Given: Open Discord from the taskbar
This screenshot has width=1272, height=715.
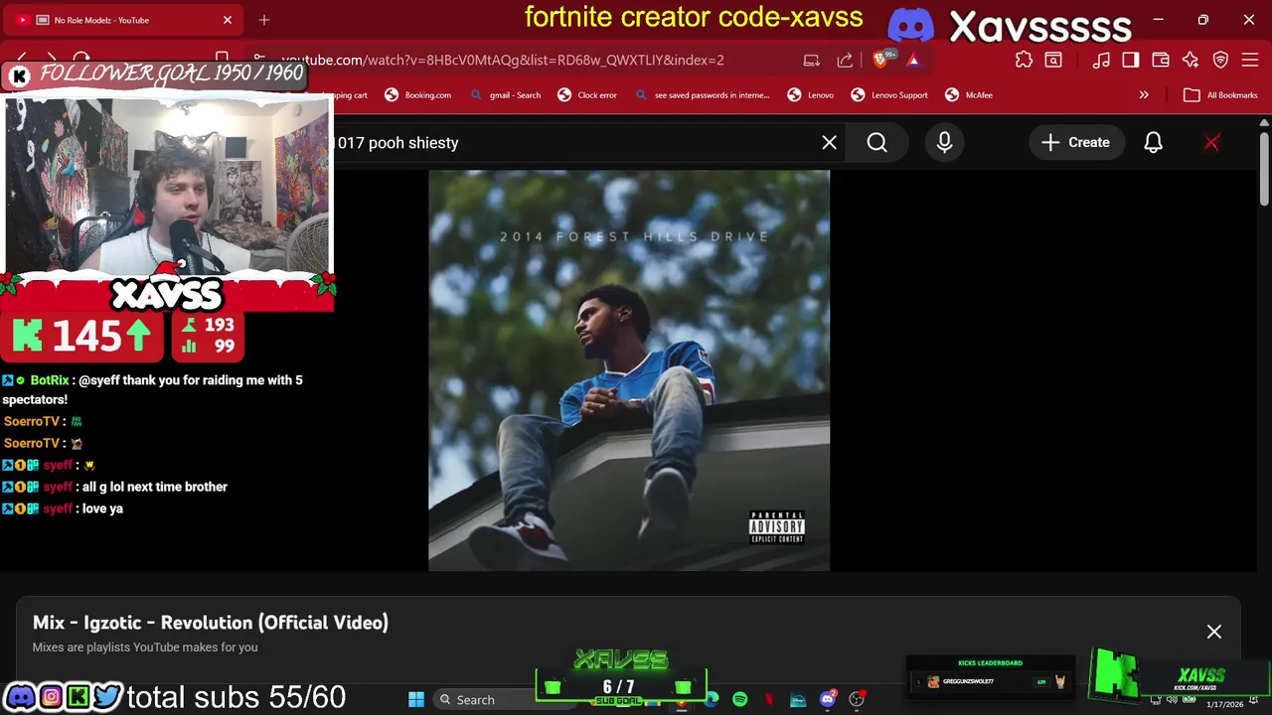Looking at the screenshot, I should point(828,699).
